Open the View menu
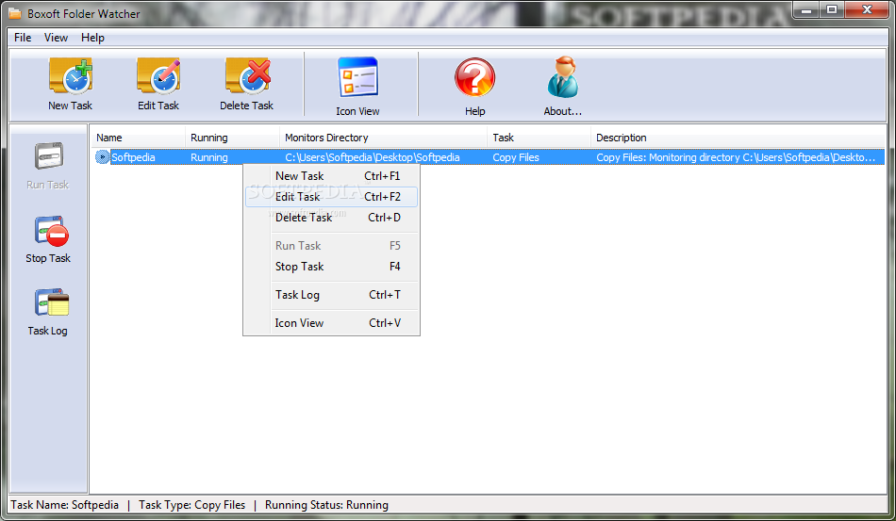 (56, 38)
